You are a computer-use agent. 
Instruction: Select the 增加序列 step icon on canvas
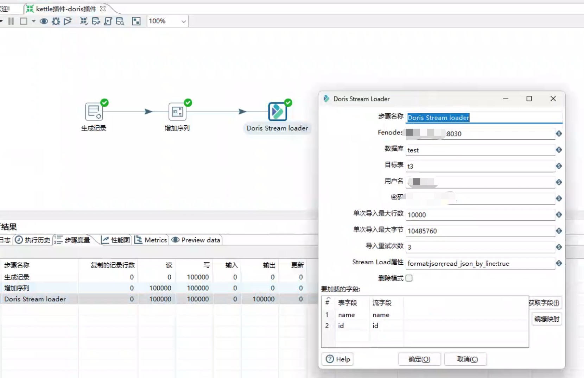[177, 112]
